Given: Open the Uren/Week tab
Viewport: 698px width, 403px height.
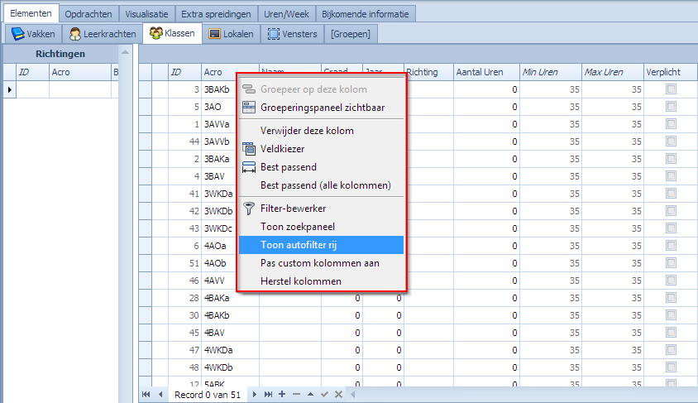Looking at the screenshot, I should pyautogui.click(x=286, y=14).
